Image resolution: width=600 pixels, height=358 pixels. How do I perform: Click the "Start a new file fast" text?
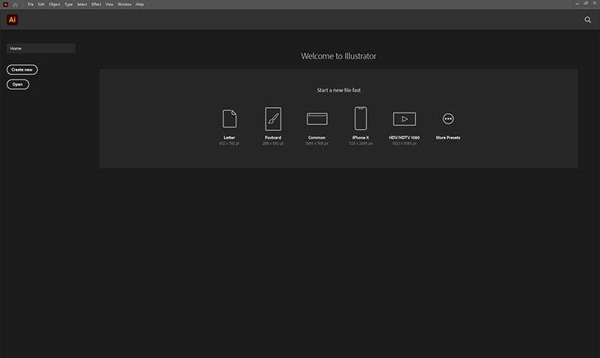(x=339, y=90)
